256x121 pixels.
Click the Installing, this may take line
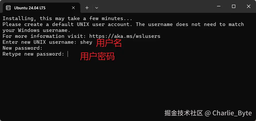[67, 18]
